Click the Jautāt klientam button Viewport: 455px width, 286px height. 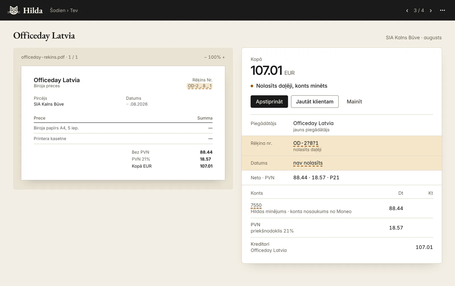pos(315,101)
